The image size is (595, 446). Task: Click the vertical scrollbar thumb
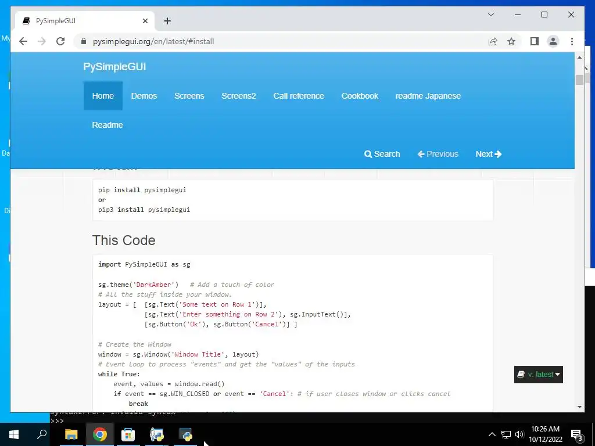pyautogui.click(x=579, y=80)
